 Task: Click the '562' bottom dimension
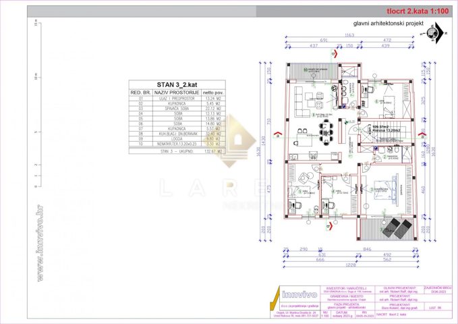point(387,259)
